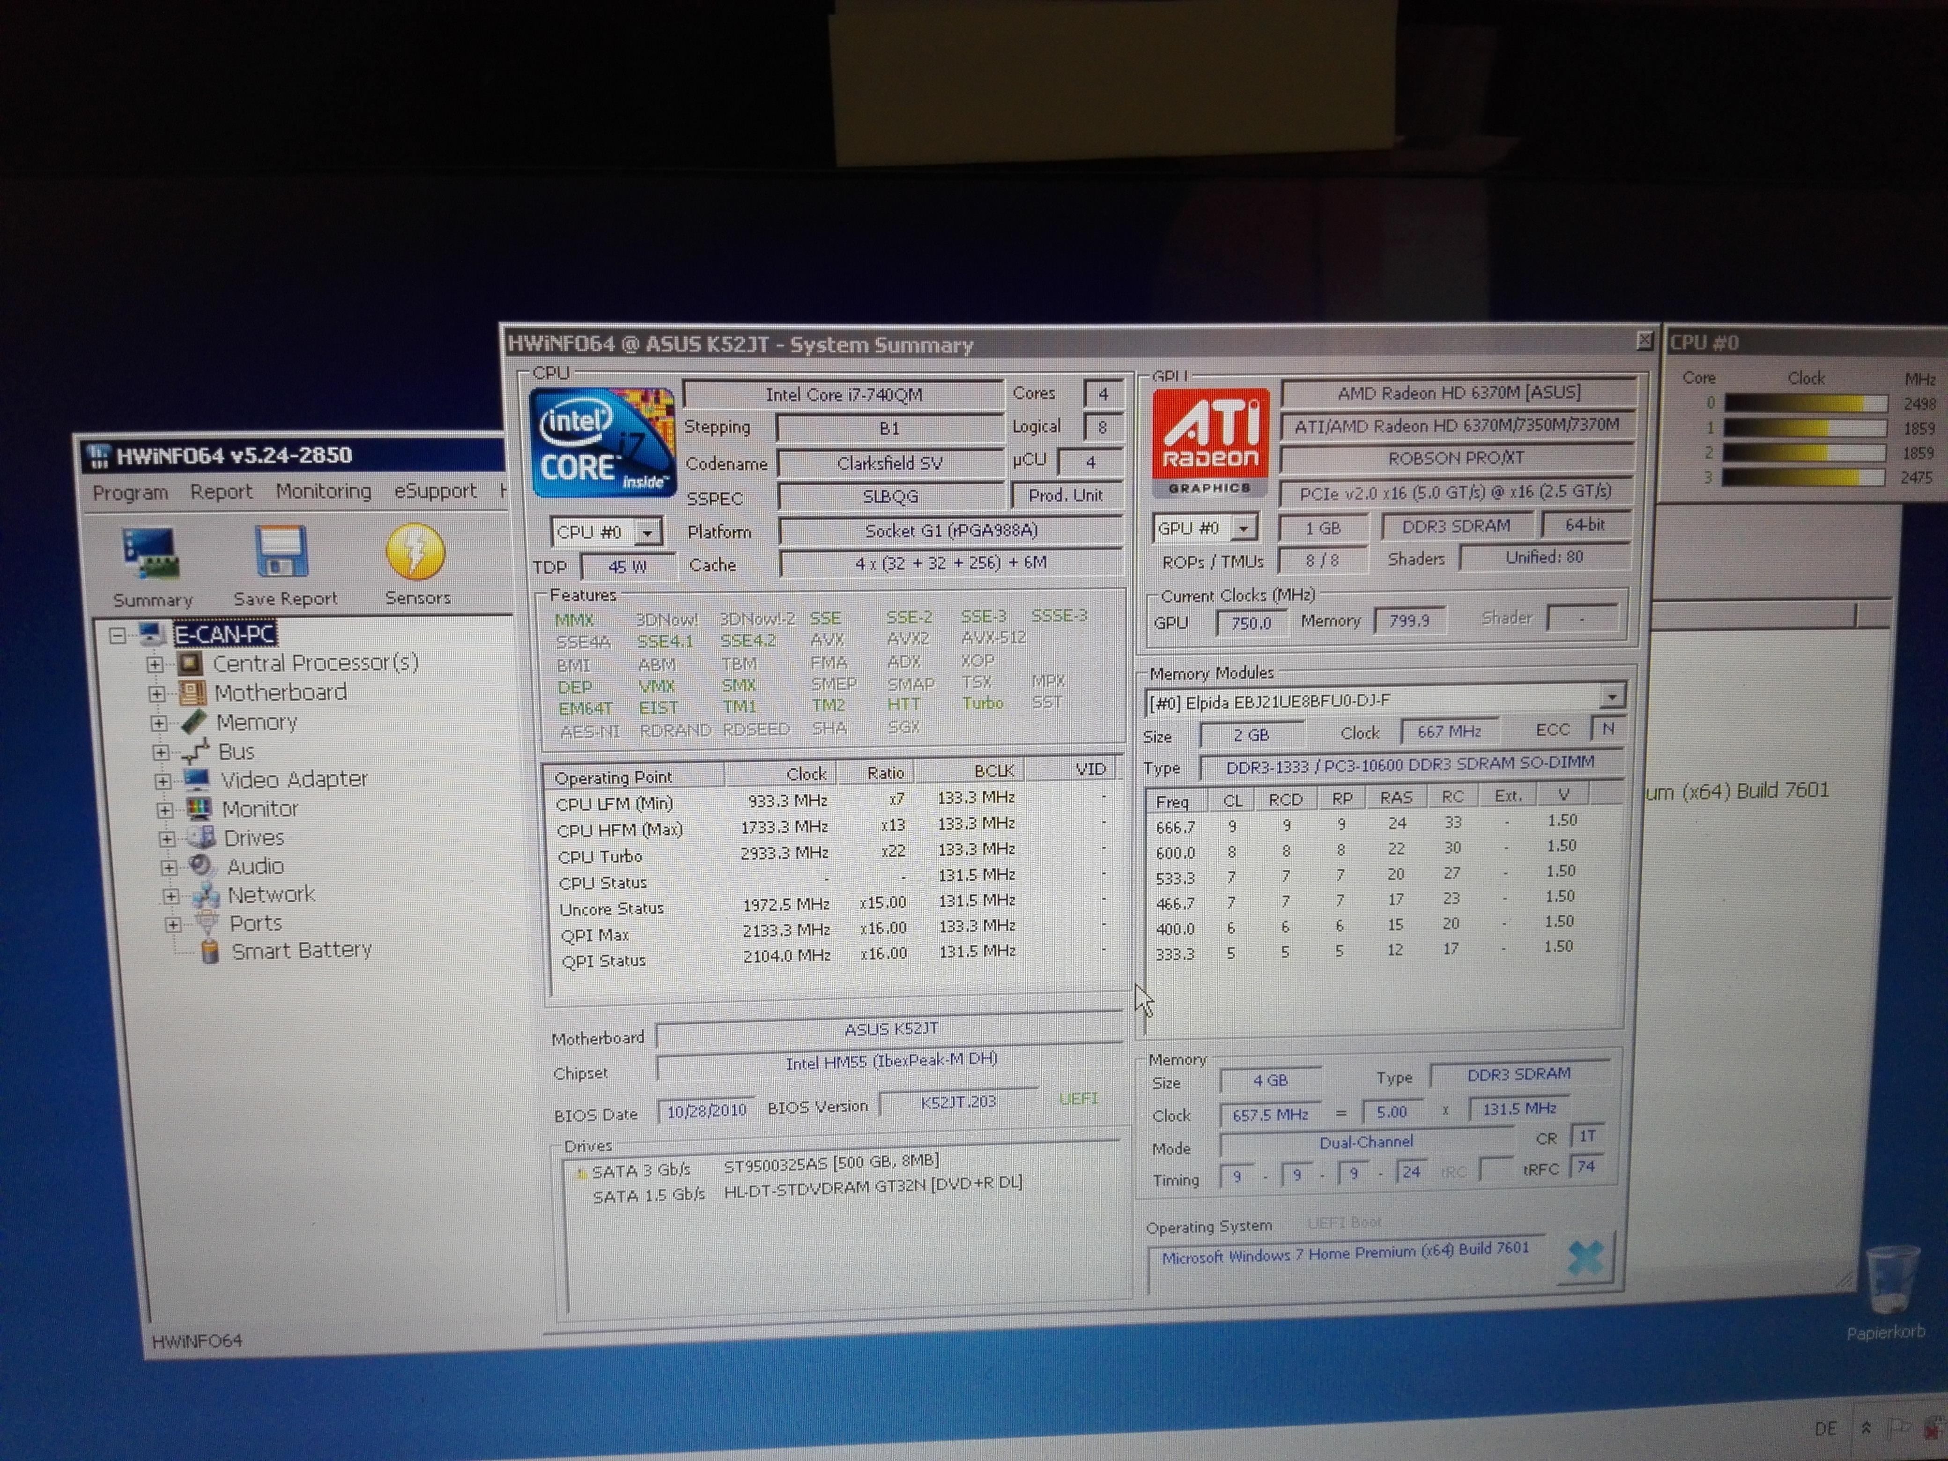Expand the Memory tree node
The width and height of the screenshot is (1948, 1461).
point(158,723)
